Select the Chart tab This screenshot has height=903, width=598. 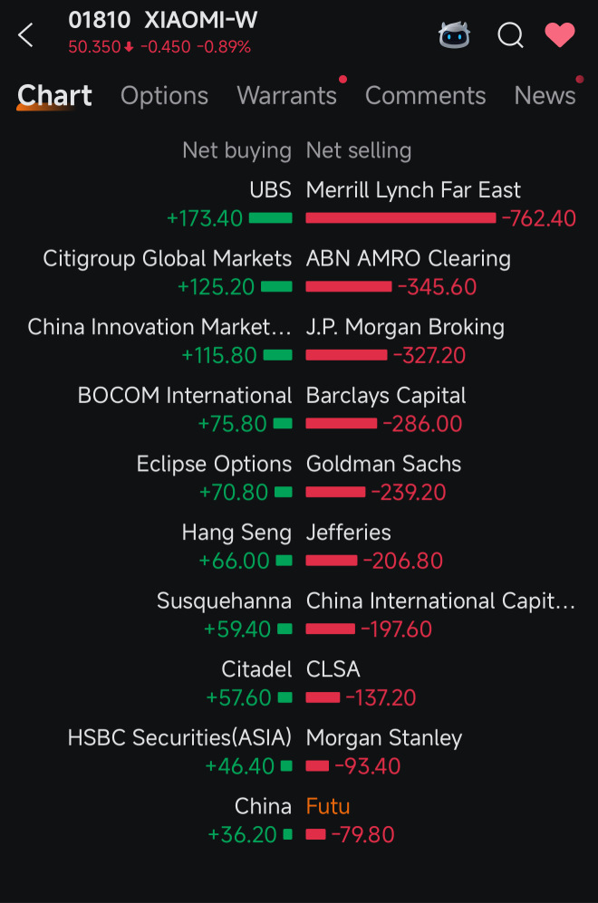54,96
